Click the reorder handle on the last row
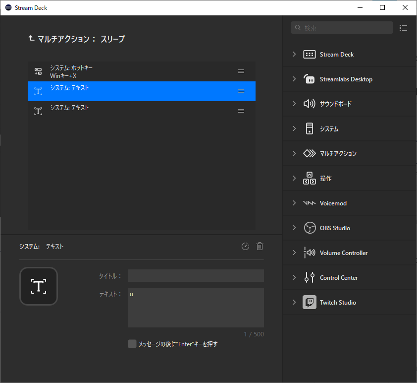The width and height of the screenshot is (417, 383). point(241,111)
